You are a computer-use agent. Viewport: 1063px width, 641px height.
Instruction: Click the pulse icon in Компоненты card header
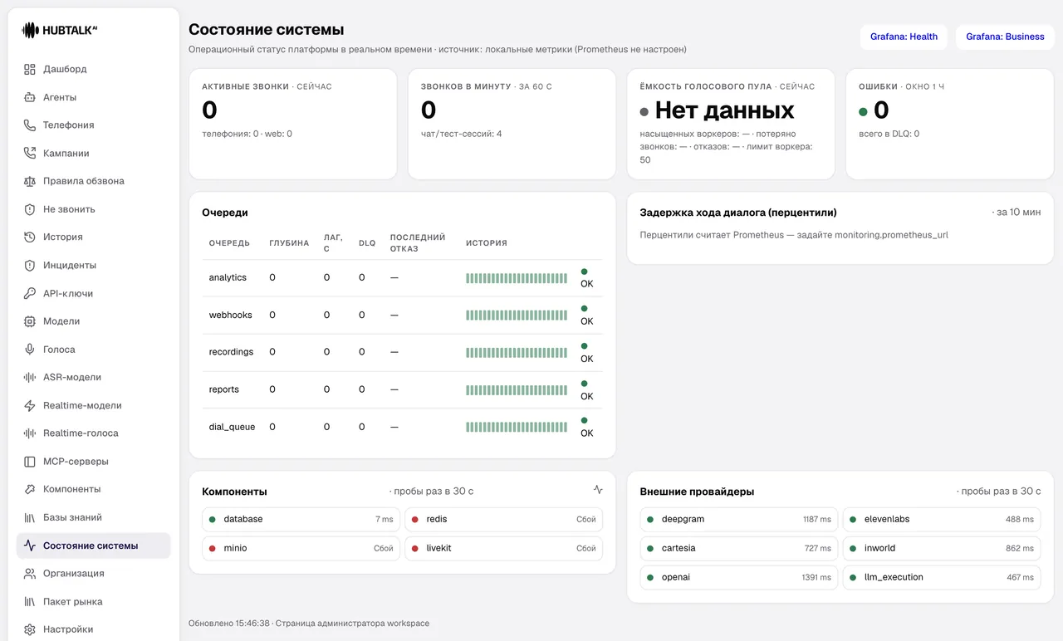[x=598, y=490]
